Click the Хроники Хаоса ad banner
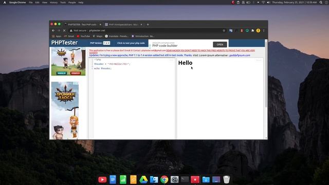The image size is (329, 185). [x=65, y=110]
